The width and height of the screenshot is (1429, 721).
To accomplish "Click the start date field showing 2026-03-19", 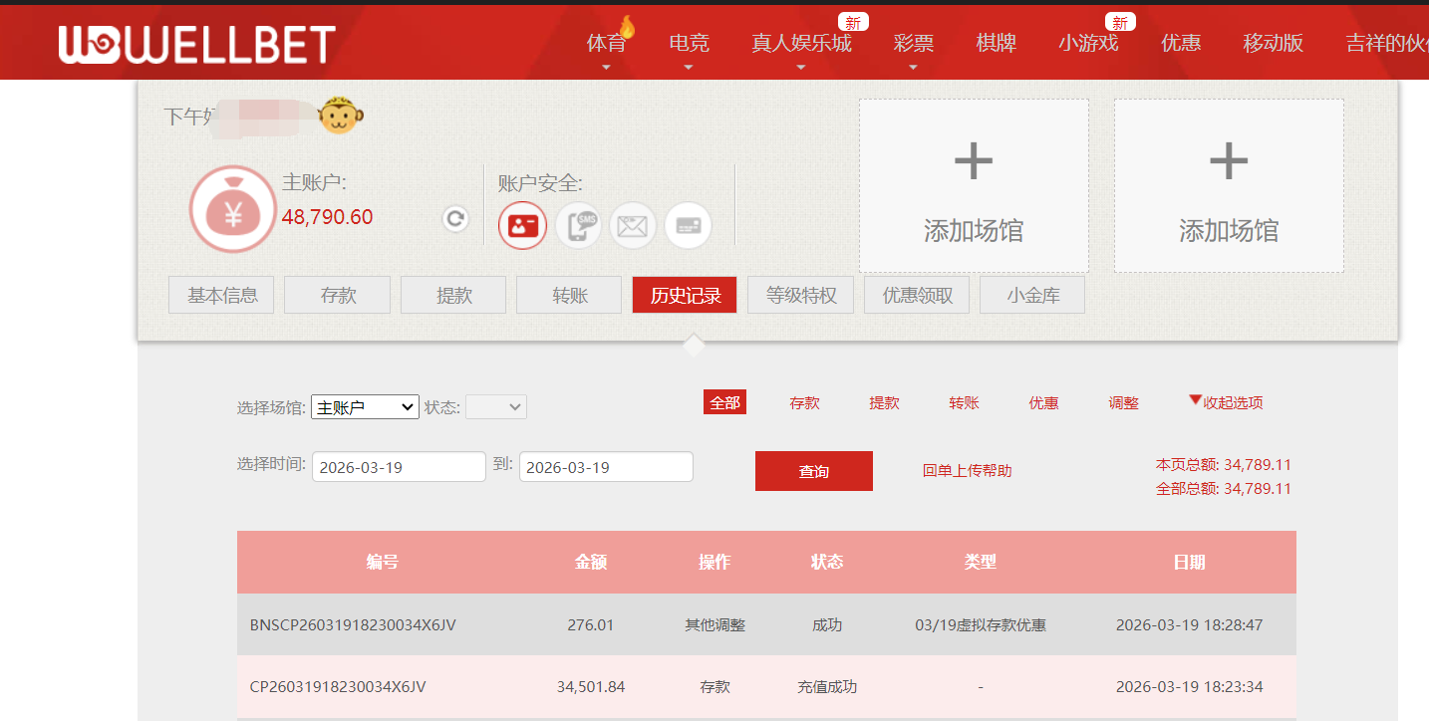I will coord(399,466).
